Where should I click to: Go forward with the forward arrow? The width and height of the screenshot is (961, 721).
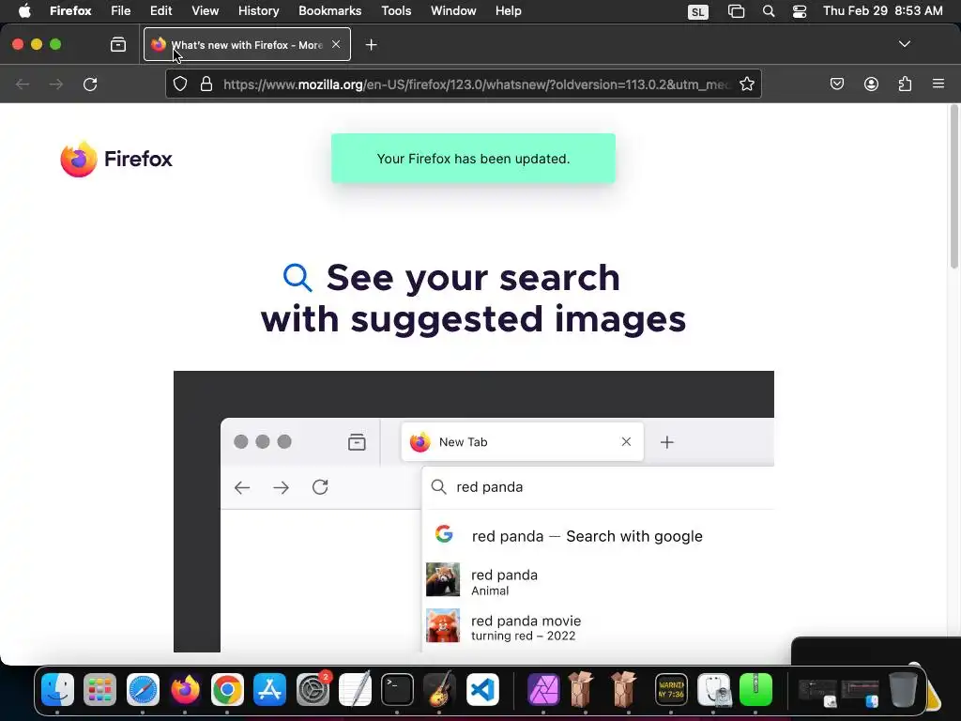tap(55, 84)
